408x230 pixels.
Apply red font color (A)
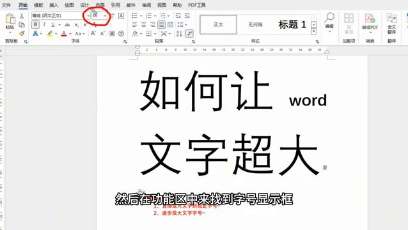pos(64,33)
